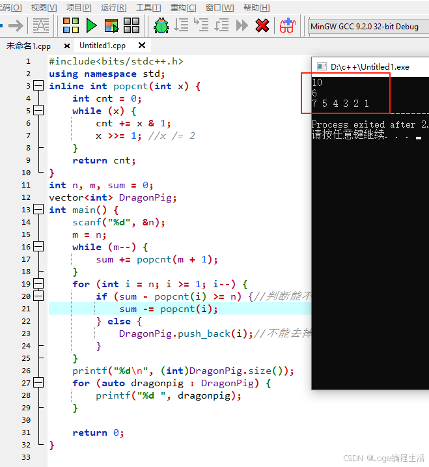The width and height of the screenshot is (429, 467).
Task: Click the forward navigation arrow icon
Action: (x=16, y=25)
